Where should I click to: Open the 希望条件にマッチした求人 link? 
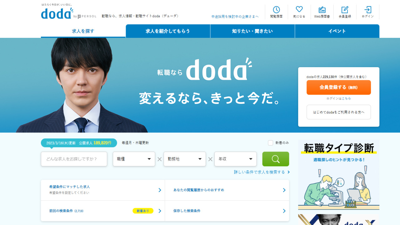pos(69,187)
